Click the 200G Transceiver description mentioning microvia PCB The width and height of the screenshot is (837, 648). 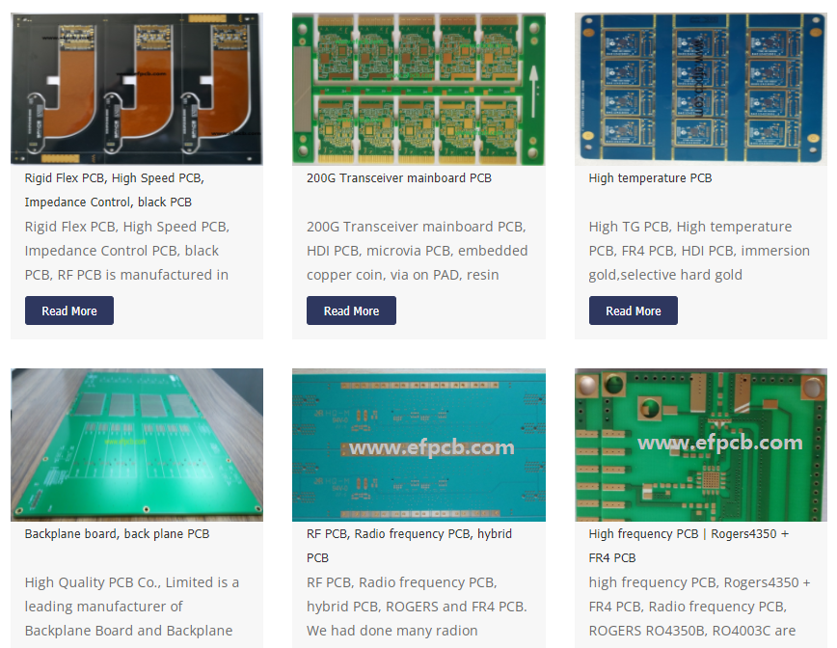(x=417, y=251)
